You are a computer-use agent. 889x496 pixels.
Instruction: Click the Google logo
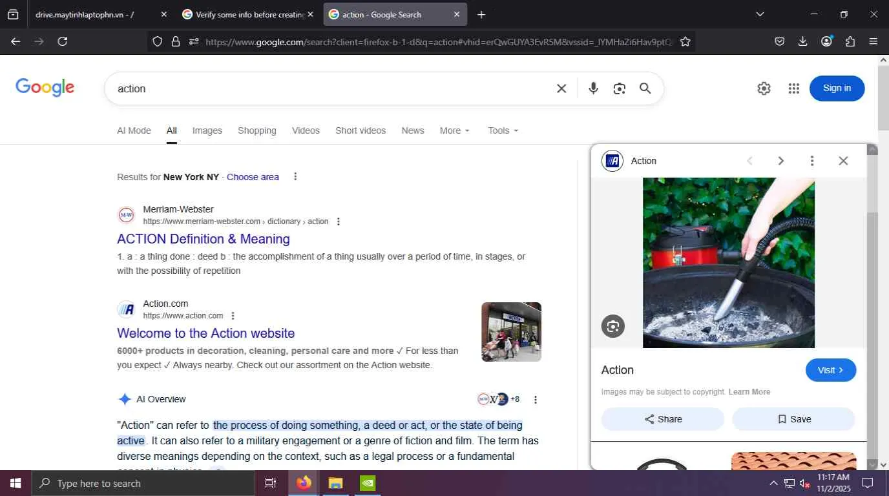pyautogui.click(x=45, y=88)
